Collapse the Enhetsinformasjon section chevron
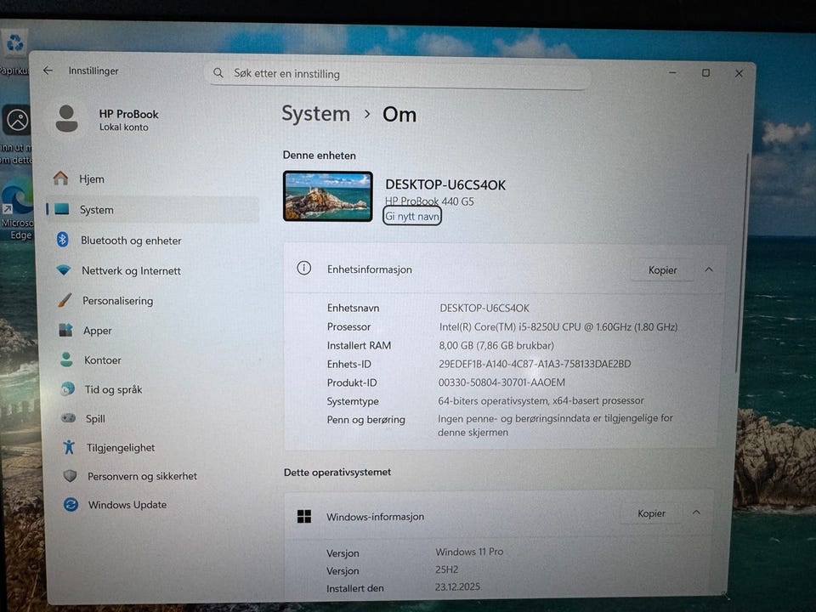The image size is (816, 612). tap(709, 269)
